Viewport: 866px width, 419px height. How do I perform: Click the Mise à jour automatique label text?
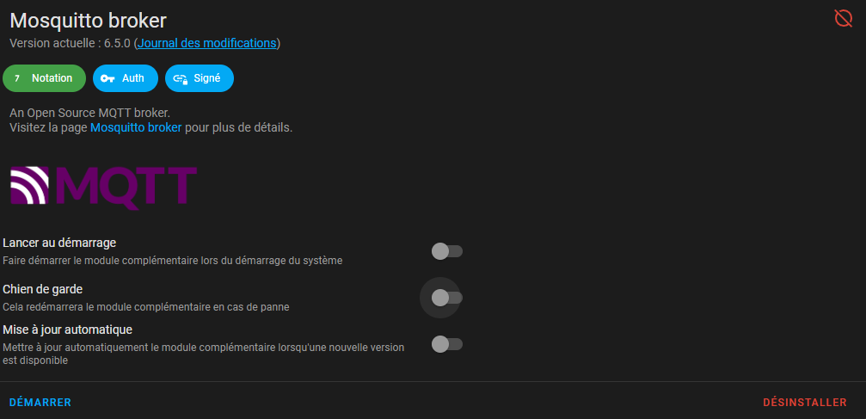click(x=67, y=330)
